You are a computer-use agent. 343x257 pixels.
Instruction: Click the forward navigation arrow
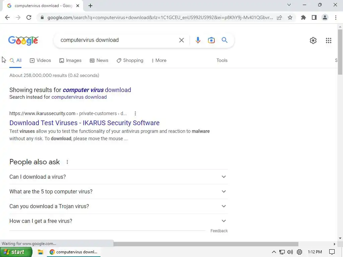18,17
